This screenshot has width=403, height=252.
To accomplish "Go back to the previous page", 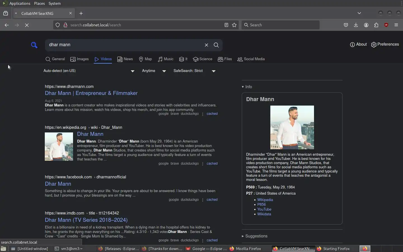I will [x=7, y=25].
